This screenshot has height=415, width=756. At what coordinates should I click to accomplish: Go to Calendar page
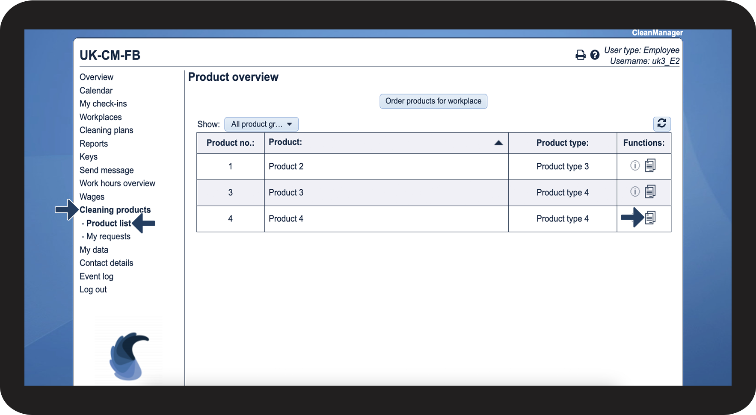[x=96, y=91]
